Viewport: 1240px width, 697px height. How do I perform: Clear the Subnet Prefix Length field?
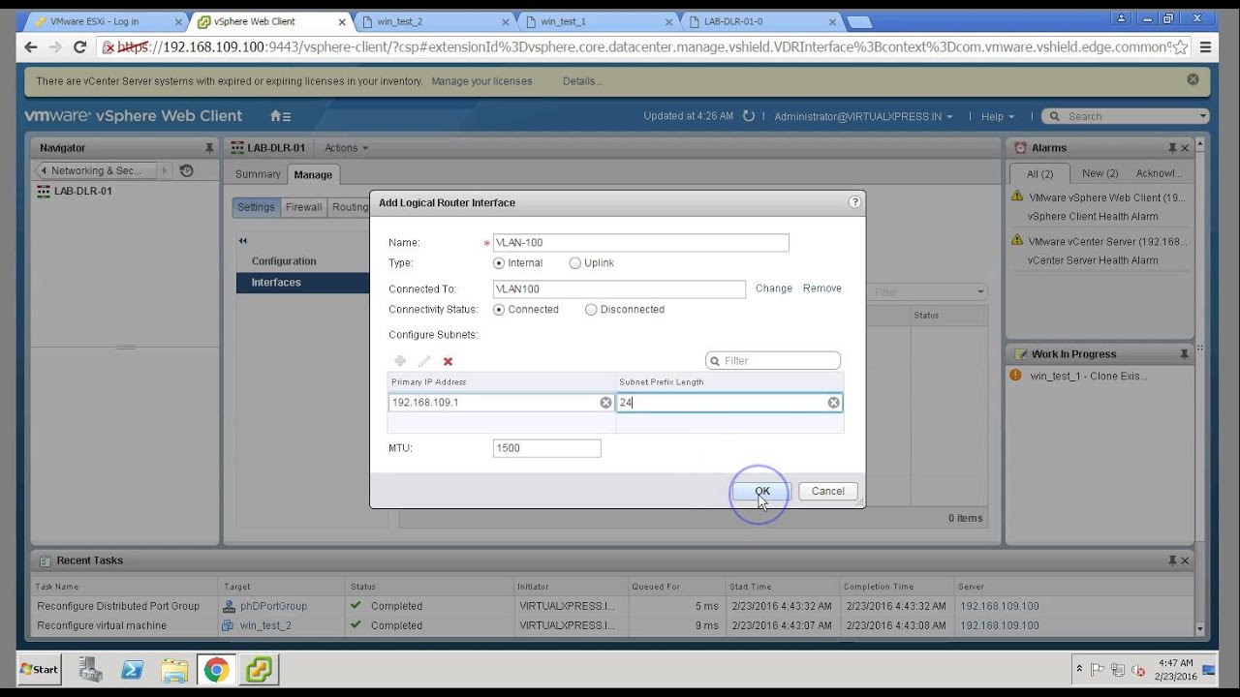click(833, 403)
